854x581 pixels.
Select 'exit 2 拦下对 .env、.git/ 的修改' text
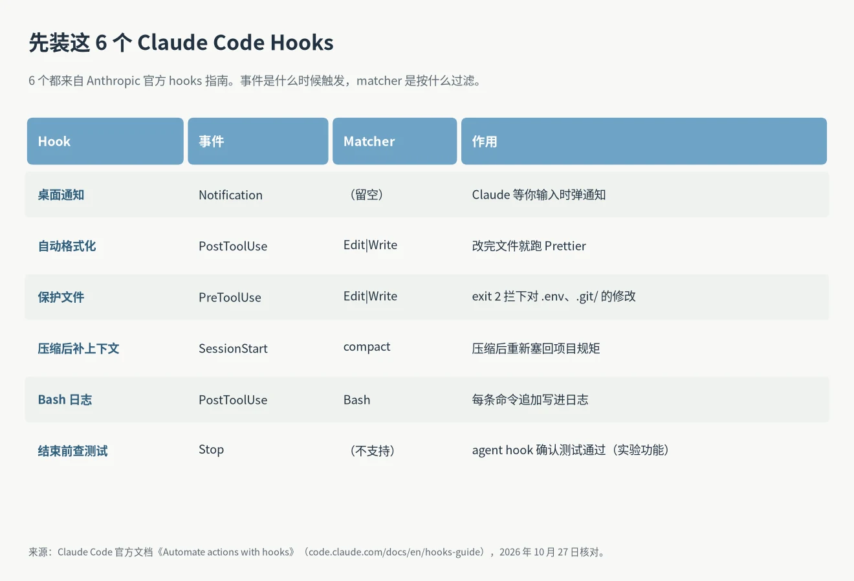[554, 296]
